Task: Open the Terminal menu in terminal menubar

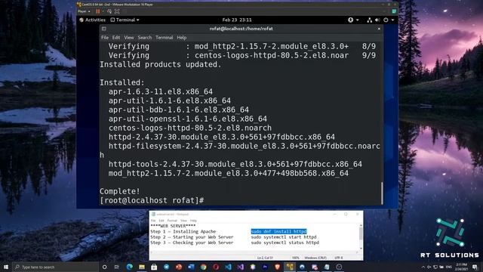Action: [165, 37]
